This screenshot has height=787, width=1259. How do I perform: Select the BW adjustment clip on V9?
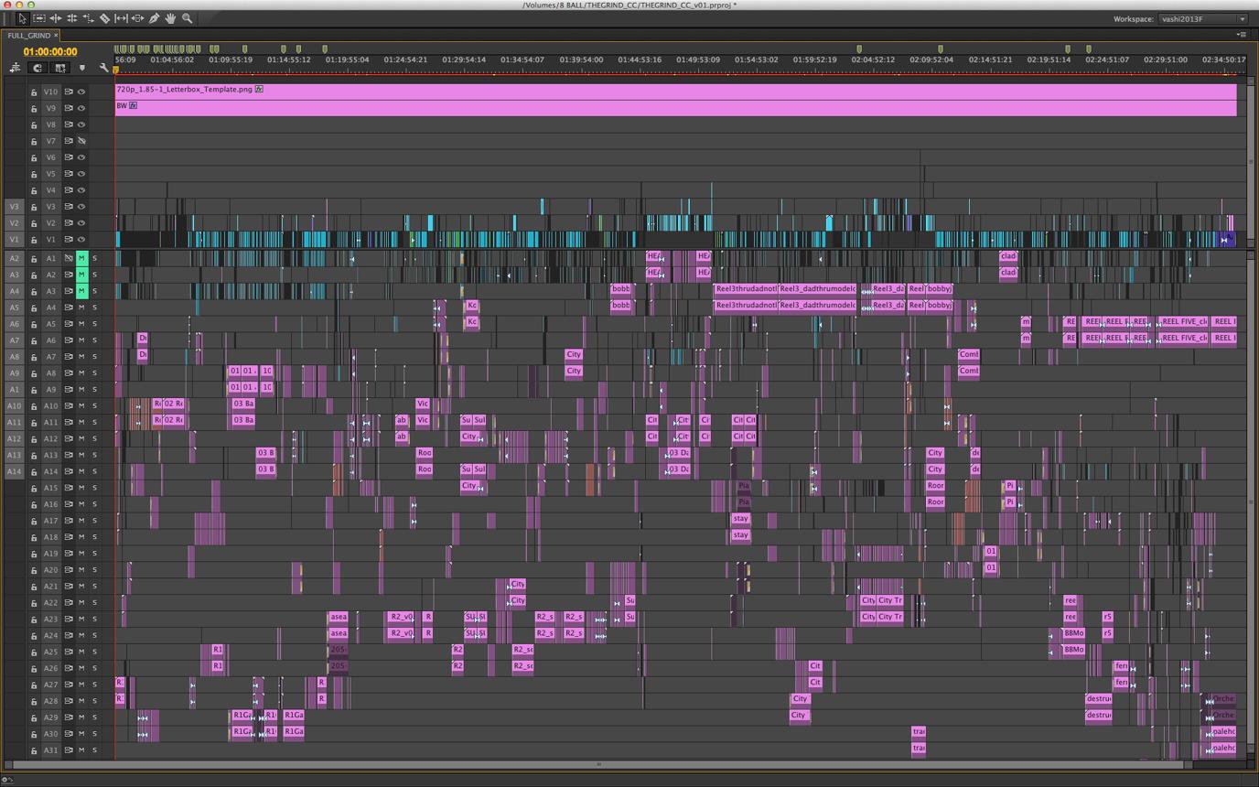(x=676, y=108)
